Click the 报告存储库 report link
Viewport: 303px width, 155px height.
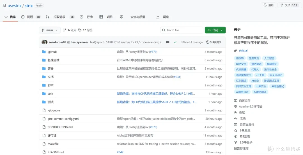(241, 149)
